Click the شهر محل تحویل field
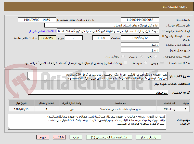Viewport: 194px width, 144px height. pos(140,50)
